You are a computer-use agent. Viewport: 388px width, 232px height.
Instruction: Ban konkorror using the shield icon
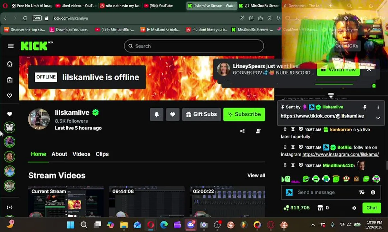coord(301,130)
